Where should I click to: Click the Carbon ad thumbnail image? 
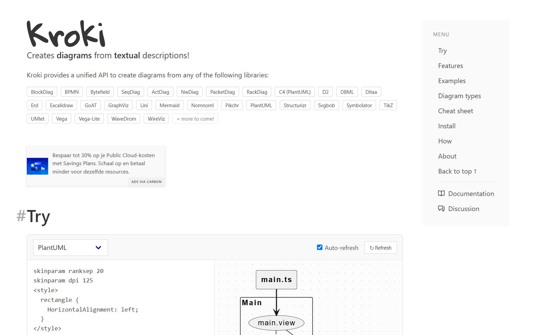click(38, 166)
